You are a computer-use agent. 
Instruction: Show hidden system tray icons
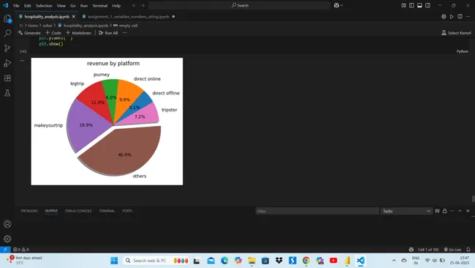pyautogui.click(x=394, y=261)
